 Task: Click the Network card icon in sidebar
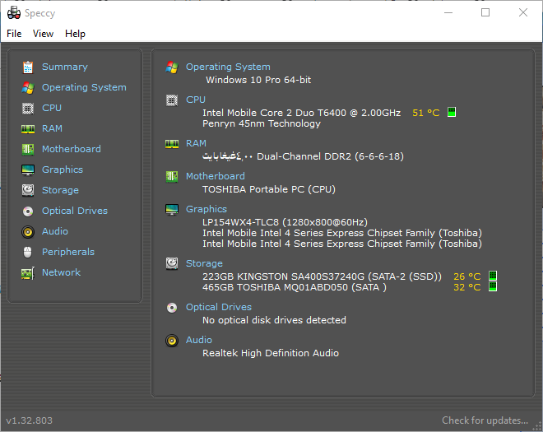tap(28, 273)
